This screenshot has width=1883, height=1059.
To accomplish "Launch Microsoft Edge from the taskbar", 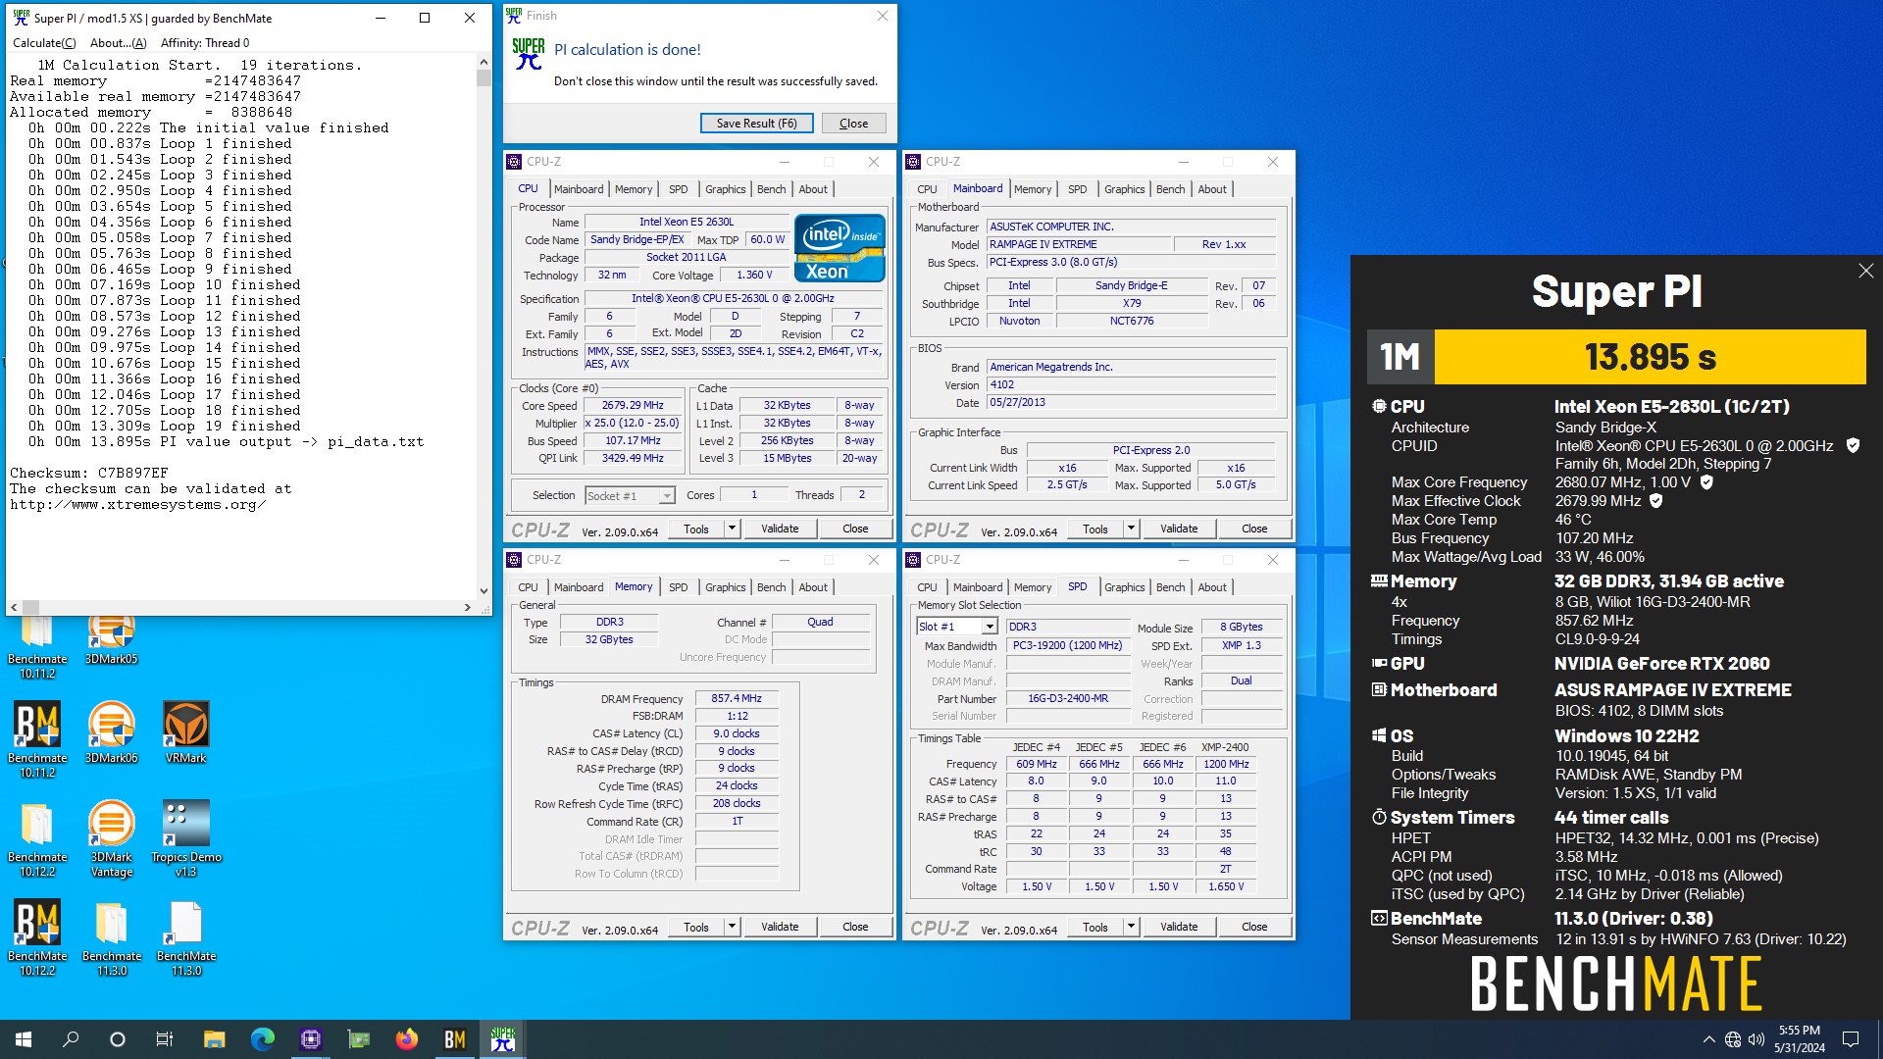I will [x=262, y=1039].
